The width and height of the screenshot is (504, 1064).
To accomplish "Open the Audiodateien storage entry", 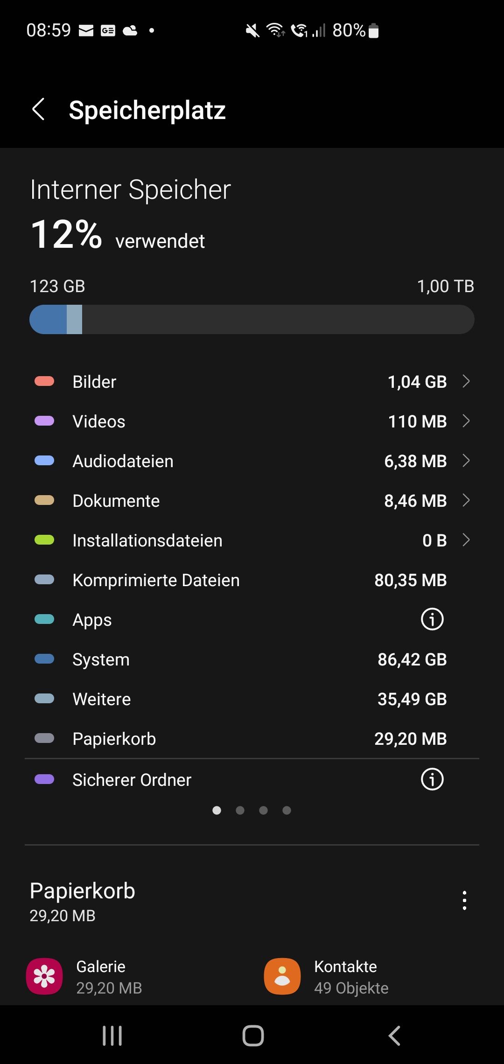I will tap(123, 461).
